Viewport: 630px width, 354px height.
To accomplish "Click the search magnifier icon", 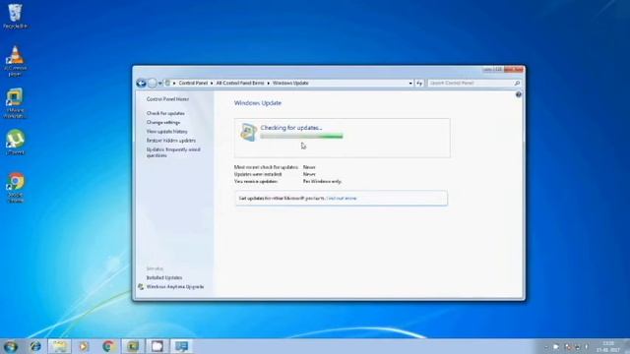I will tap(517, 83).
